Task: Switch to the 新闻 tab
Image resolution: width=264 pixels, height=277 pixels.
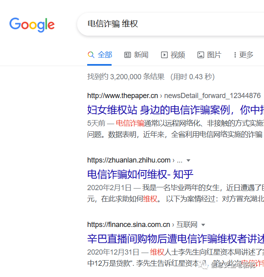Action: pyautogui.click(x=136, y=55)
